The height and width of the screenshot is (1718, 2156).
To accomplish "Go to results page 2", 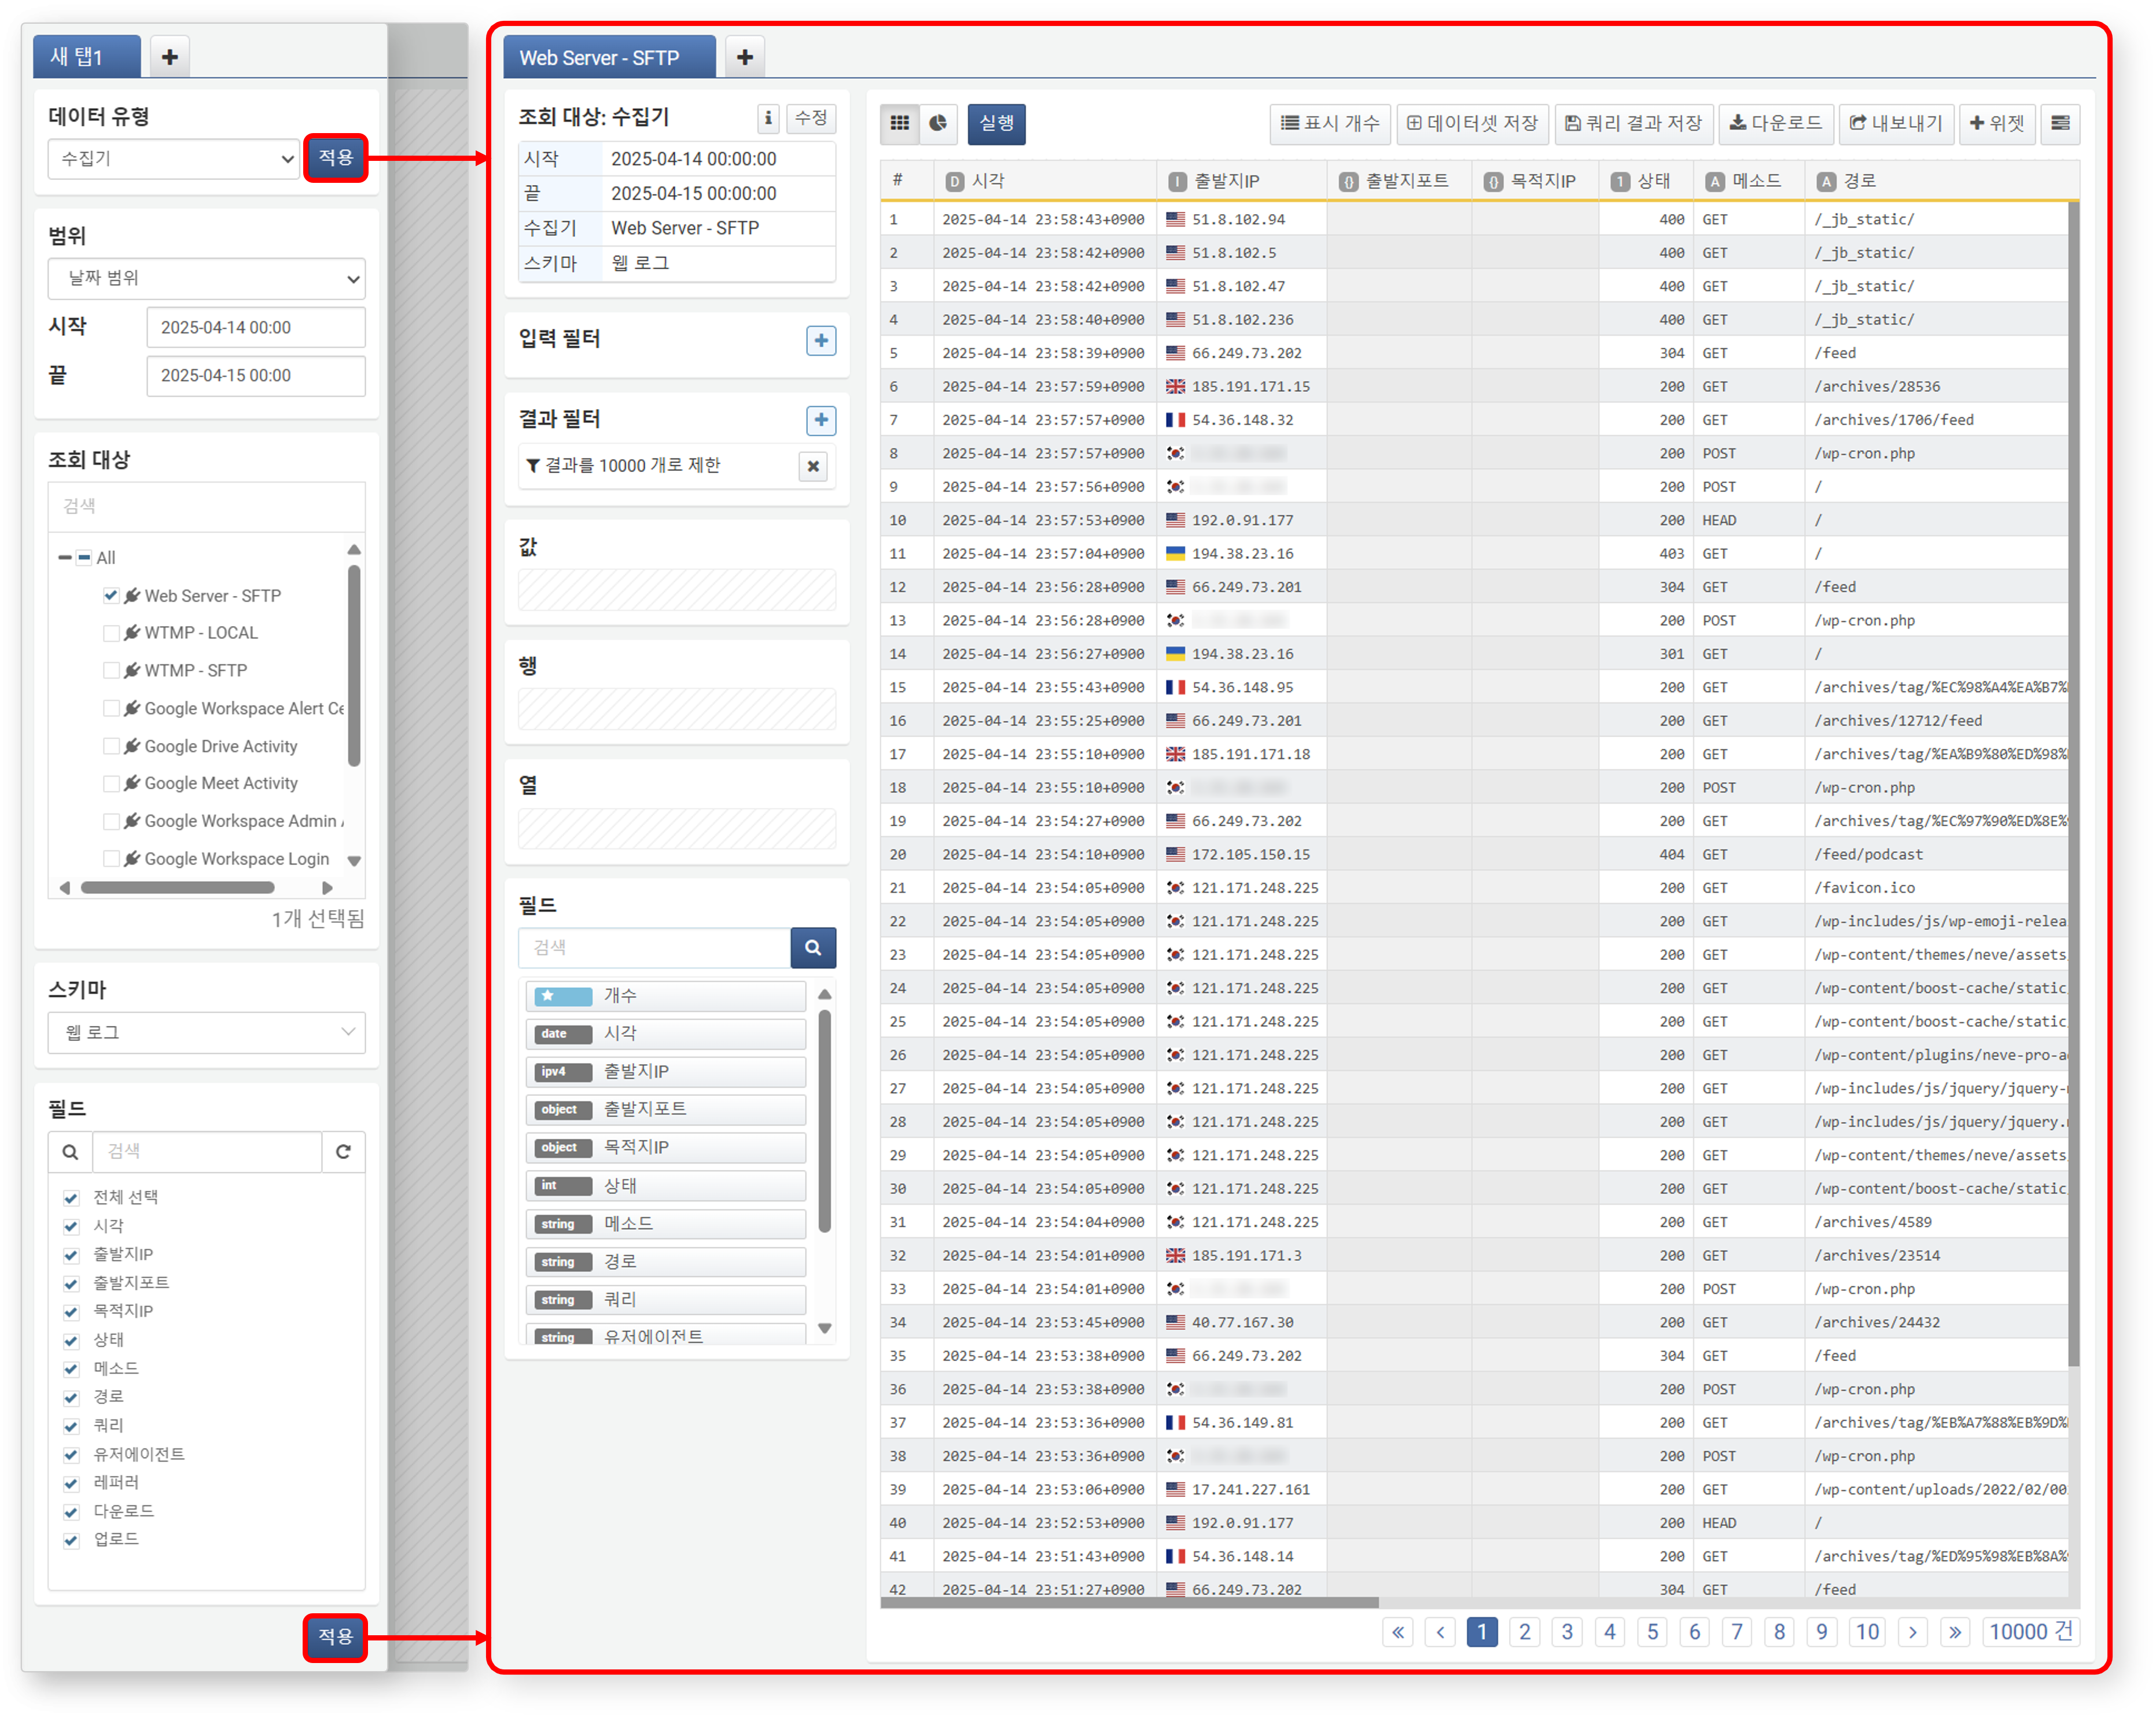I will pyautogui.click(x=1525, y=1632).
